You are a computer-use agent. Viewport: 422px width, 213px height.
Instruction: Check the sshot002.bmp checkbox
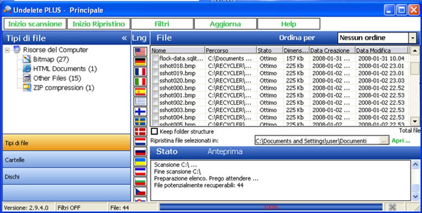(155, 103)
